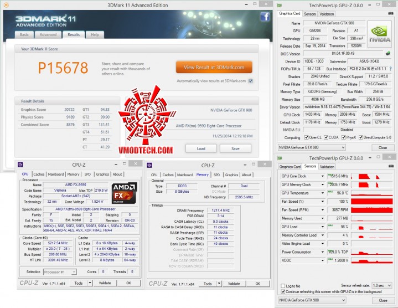Click the NVIDIA logo in GPU-Z

[x=380, y=34]
